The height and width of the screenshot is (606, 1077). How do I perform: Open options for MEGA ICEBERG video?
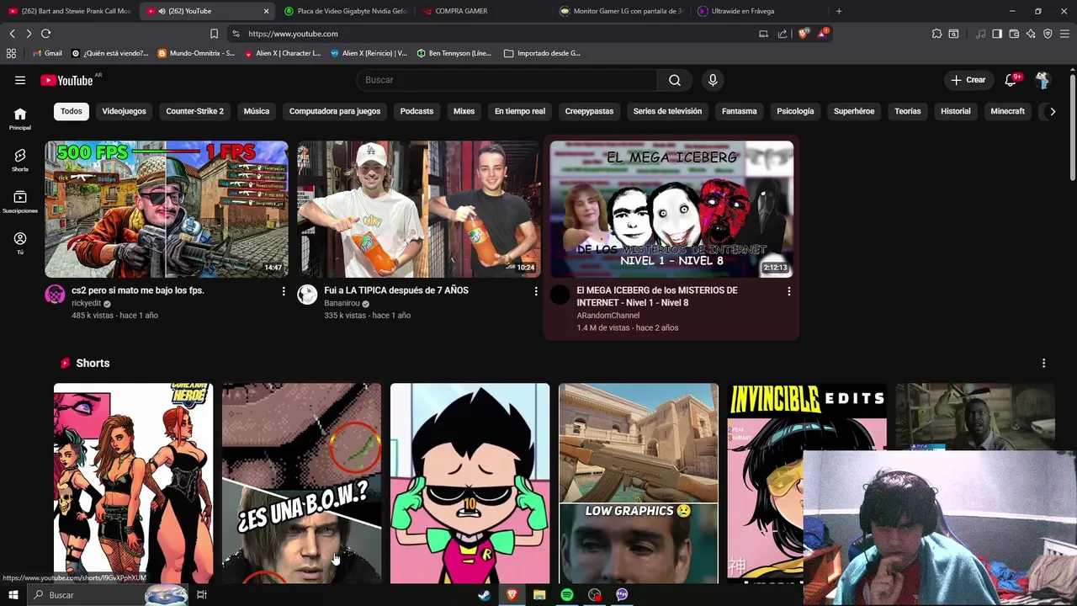pyautogui.click(x=788, y=291)
